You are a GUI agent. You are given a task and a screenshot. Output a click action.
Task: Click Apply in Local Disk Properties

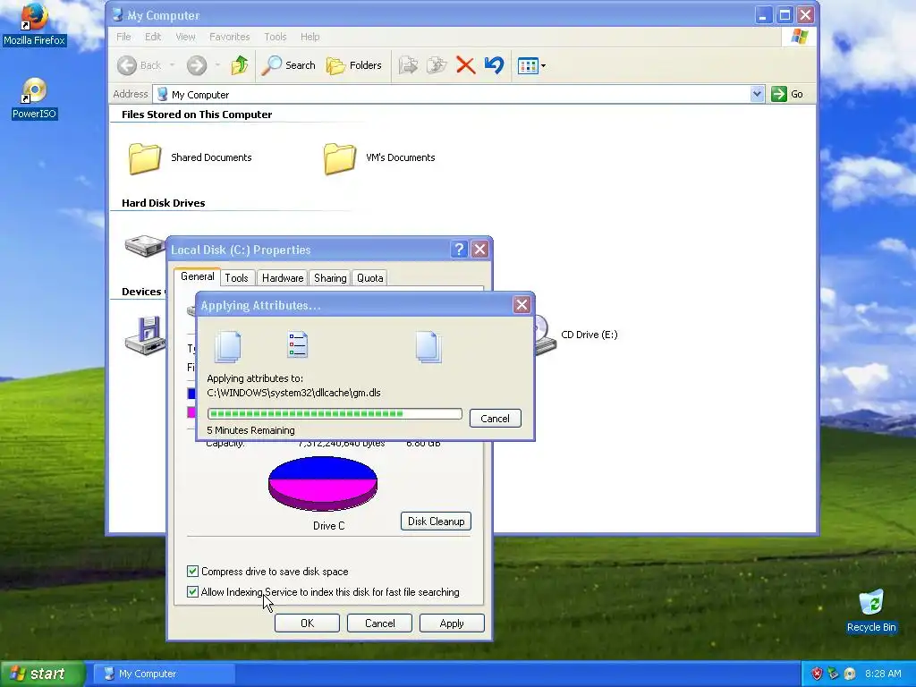click(x=452, y=623)
